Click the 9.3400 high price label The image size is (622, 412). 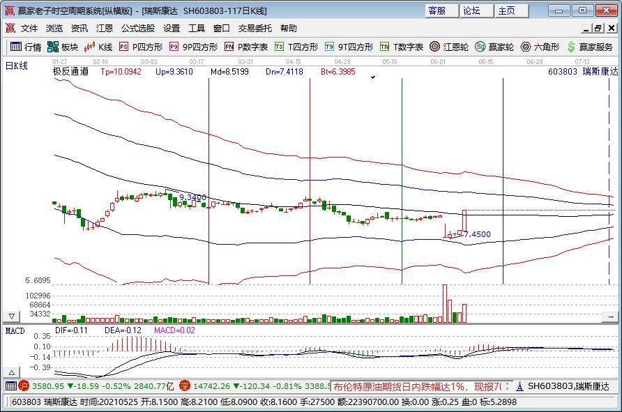(x=192, y=197)
